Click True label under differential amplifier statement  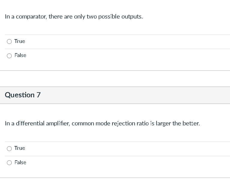[19, 148]
